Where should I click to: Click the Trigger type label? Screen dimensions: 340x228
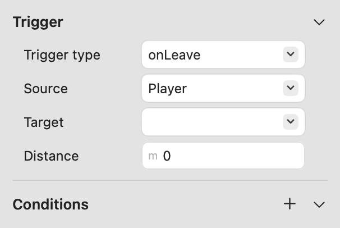pos(62,55)
